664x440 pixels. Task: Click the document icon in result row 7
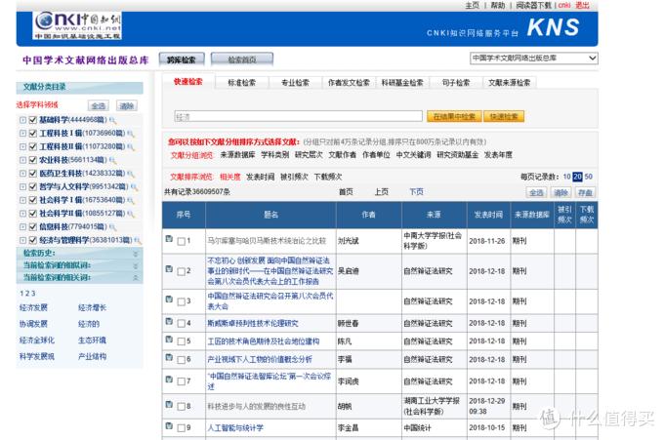[x=169, y=380]
